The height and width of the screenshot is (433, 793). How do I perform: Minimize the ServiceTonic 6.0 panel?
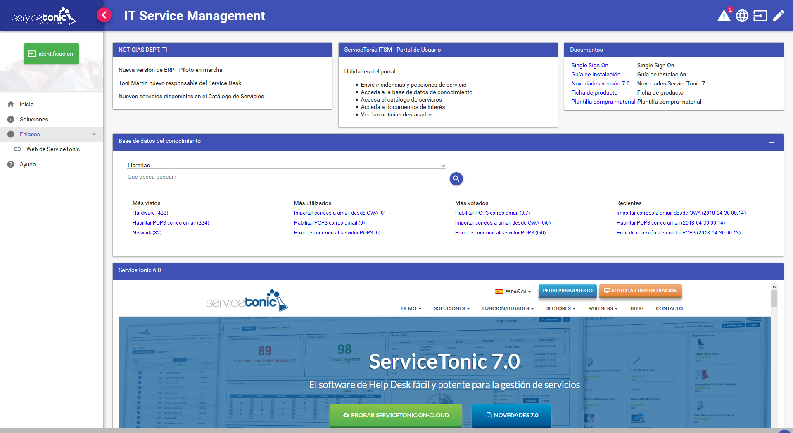[772, 272]
